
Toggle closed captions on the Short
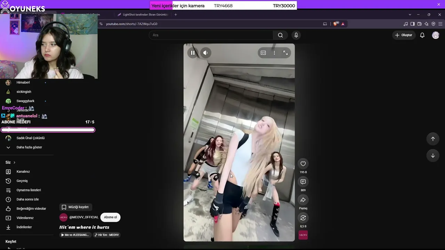tap(263, 53)
